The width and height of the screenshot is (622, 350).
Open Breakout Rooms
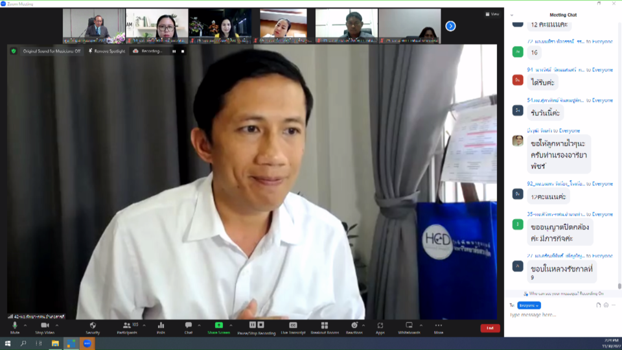[324, 325]
